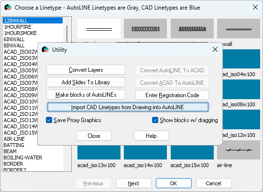Click the Utility dialog app icon
This screenshot has width=263, height=192.
pos(45,49)
